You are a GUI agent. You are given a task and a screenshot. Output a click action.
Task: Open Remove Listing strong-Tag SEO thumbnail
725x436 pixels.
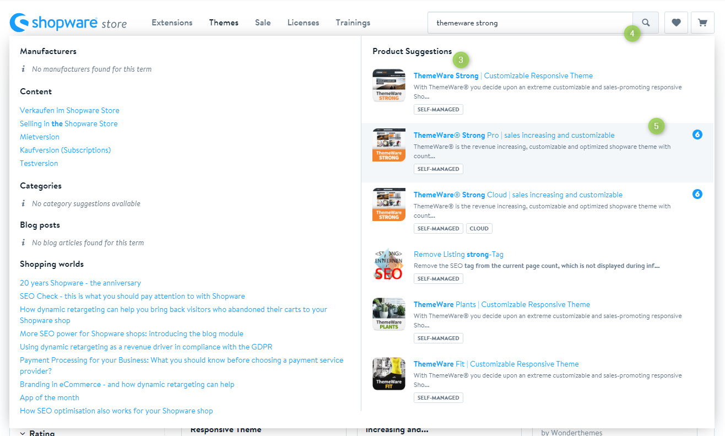point(389,264)
